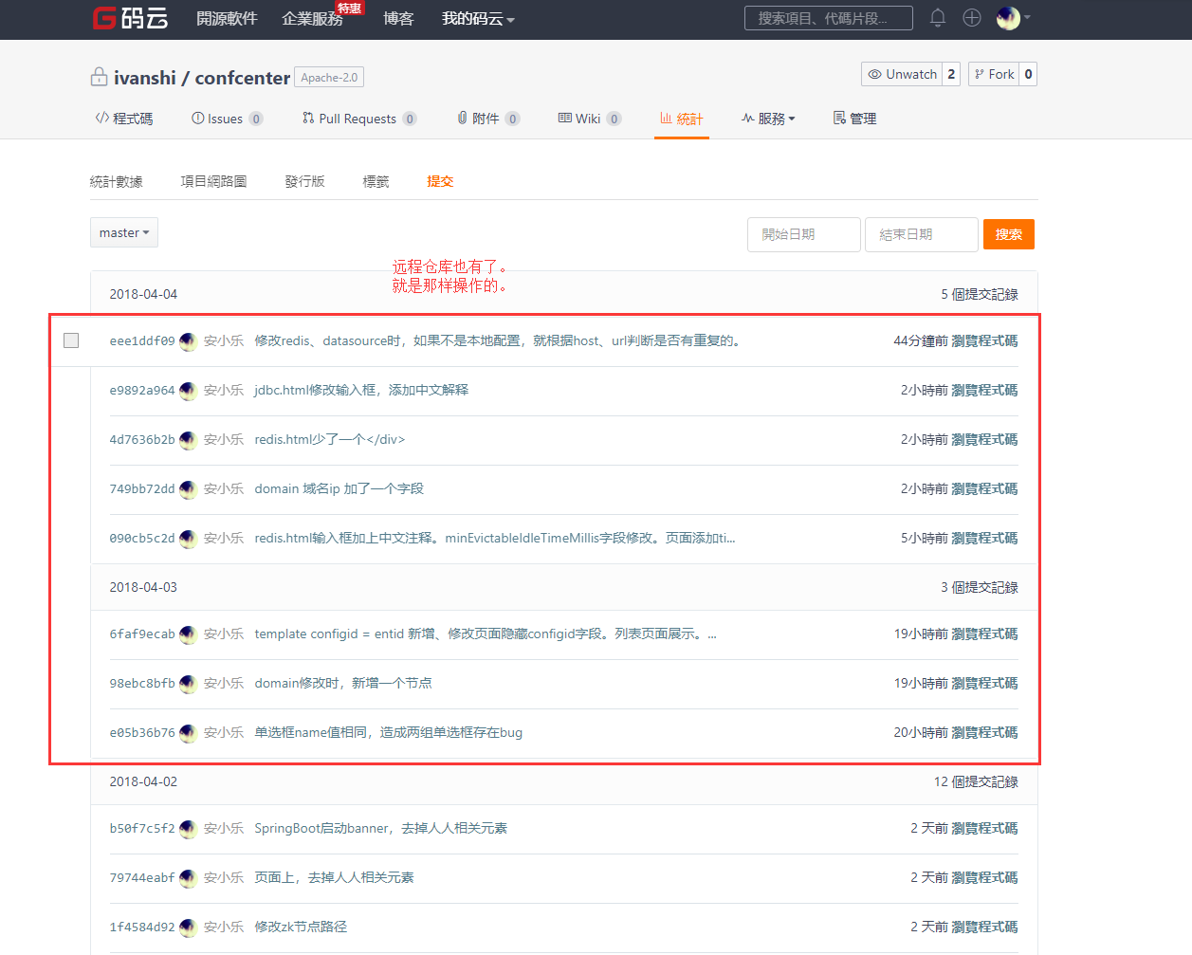Open commit message domain修改时，新增一个节点
Screen dimensions: 1192x955
coord(343,683)
